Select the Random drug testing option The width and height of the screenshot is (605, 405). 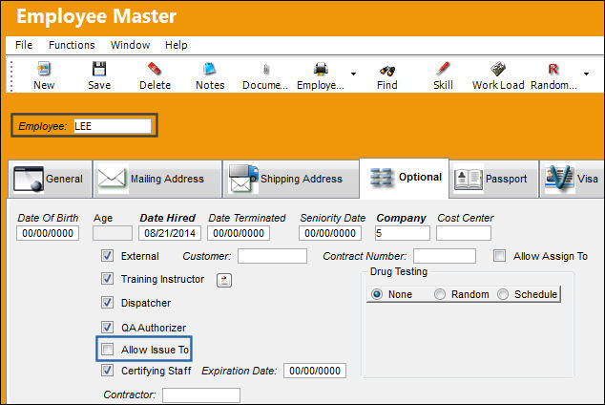[x=440, y=294]
